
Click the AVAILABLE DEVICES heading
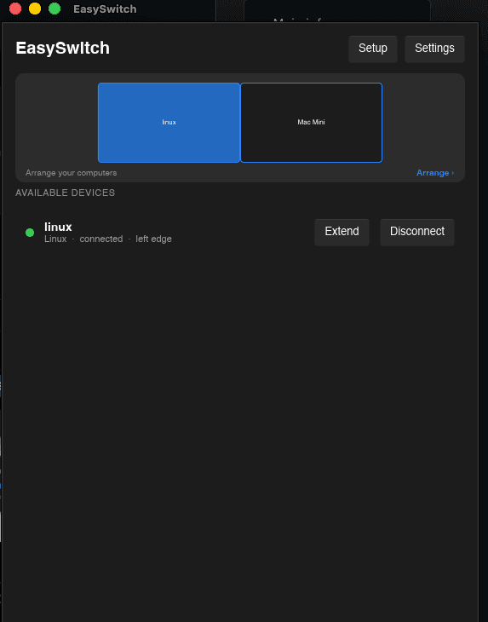coord(65,193)
